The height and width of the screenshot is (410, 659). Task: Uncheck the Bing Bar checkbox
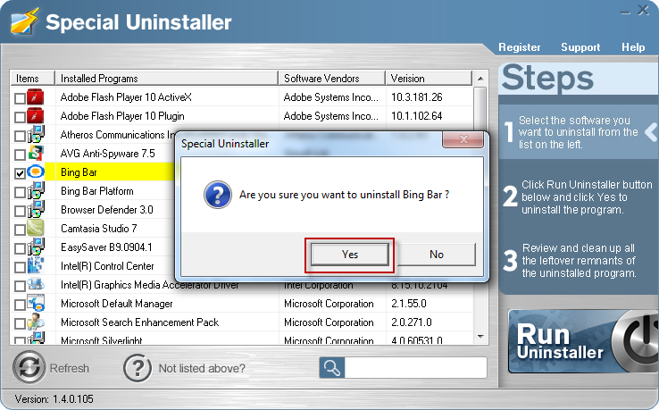point(20,173)
